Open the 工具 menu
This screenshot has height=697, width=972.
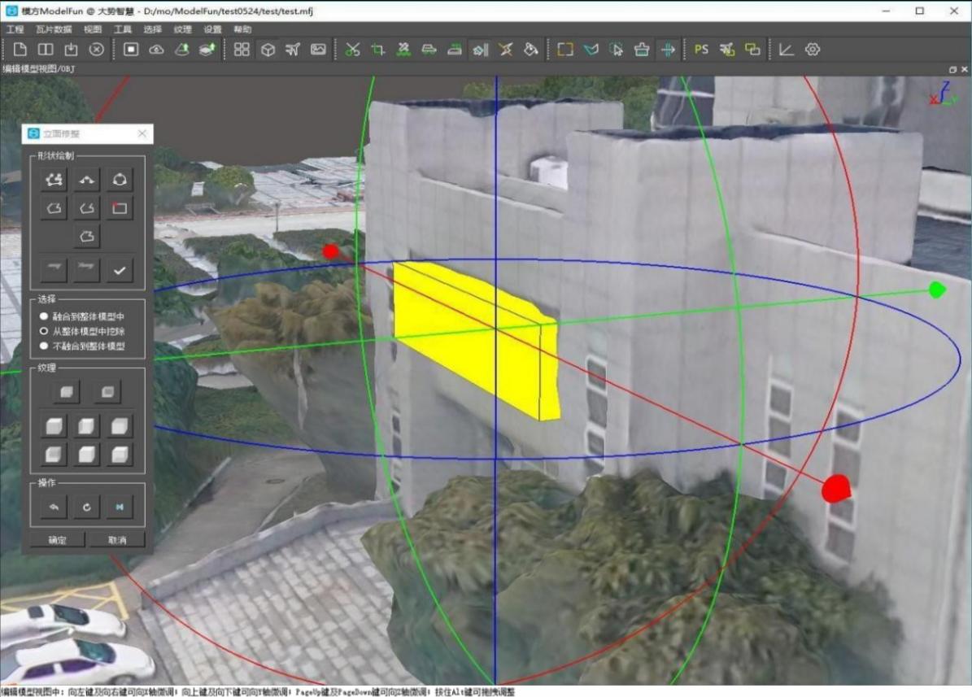(x=123, y=29)
